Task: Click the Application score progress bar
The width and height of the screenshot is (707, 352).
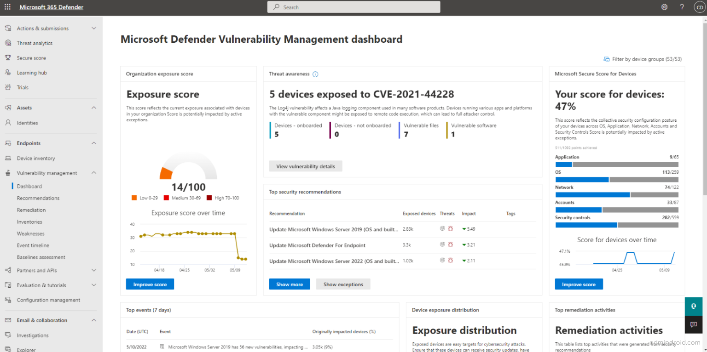Action: (x=617, y=164)
